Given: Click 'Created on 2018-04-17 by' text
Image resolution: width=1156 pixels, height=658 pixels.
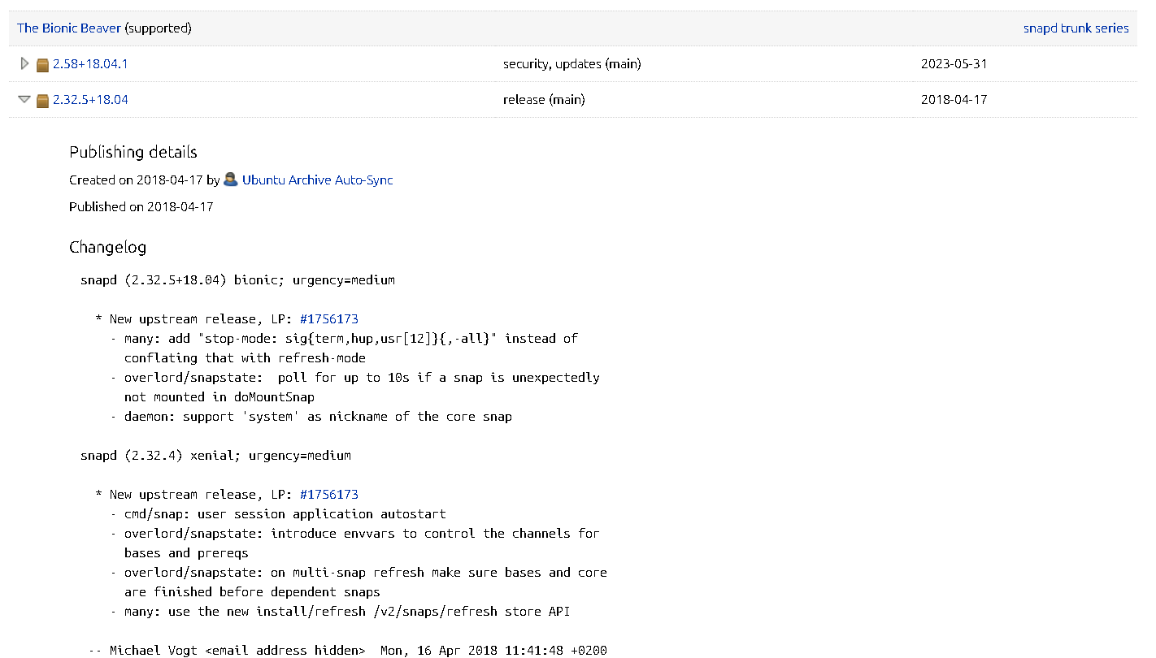Looking at the screenshot, I should pos(145,180).
